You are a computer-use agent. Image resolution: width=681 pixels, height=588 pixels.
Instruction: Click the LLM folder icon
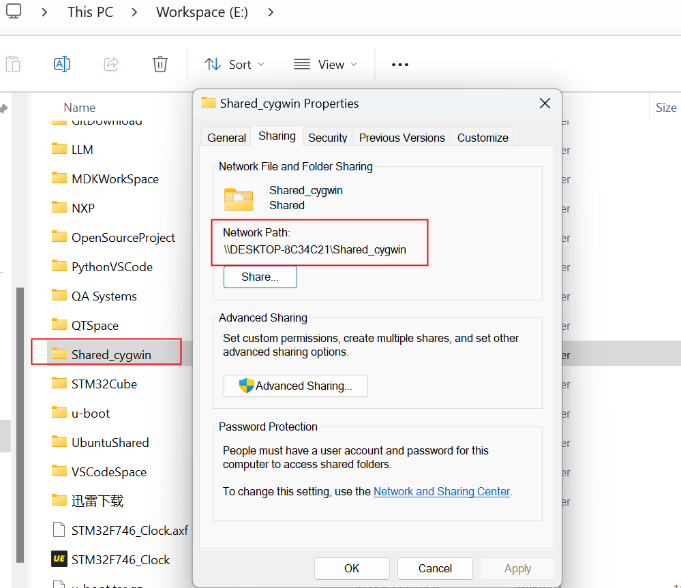coord(59,149)
